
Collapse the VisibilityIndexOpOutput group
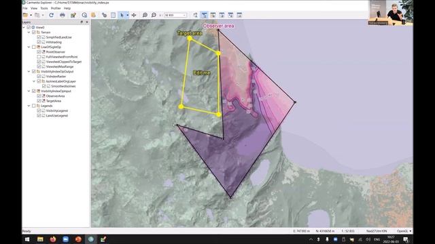29,71
